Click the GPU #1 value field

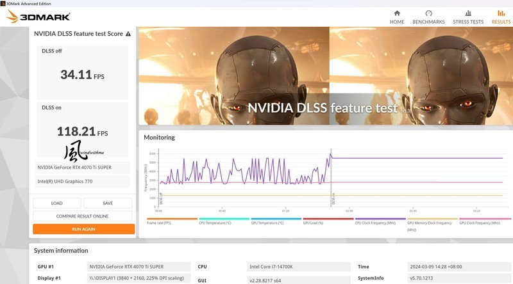139,267
